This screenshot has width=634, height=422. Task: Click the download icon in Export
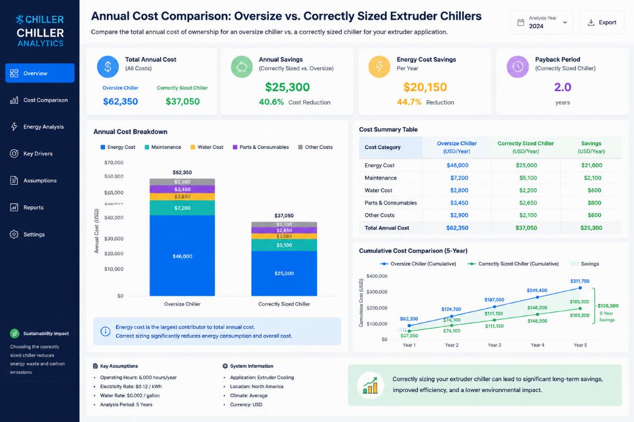tap(591, 23)
